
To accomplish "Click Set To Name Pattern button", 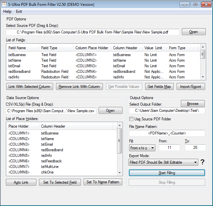I will click(x=103, y=182).
